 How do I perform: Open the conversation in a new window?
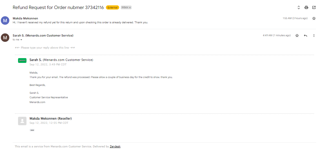[x=314, y=8]
